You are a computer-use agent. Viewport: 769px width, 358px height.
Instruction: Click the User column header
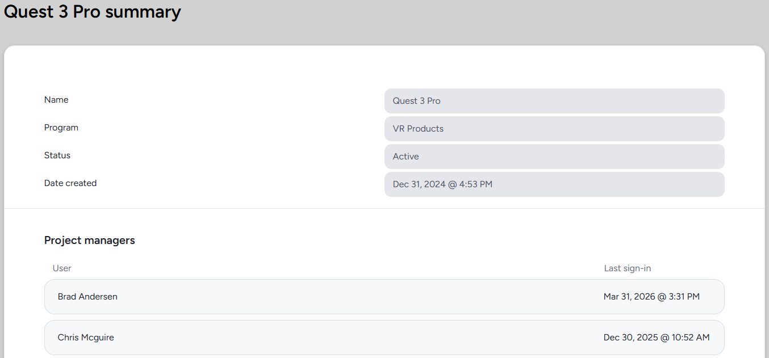[62, 268]
